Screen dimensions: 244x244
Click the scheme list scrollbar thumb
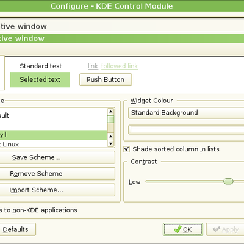point(110,119)
